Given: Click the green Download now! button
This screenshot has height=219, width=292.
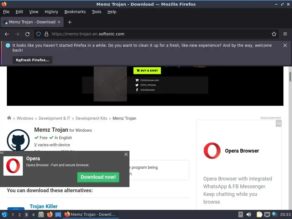Looking at the screenshot, I should tap(98, 177).
